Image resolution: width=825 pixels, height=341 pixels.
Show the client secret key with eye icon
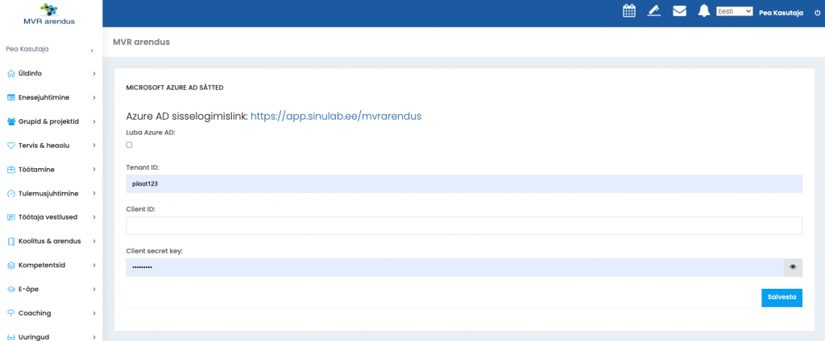(x=793, y=267)
